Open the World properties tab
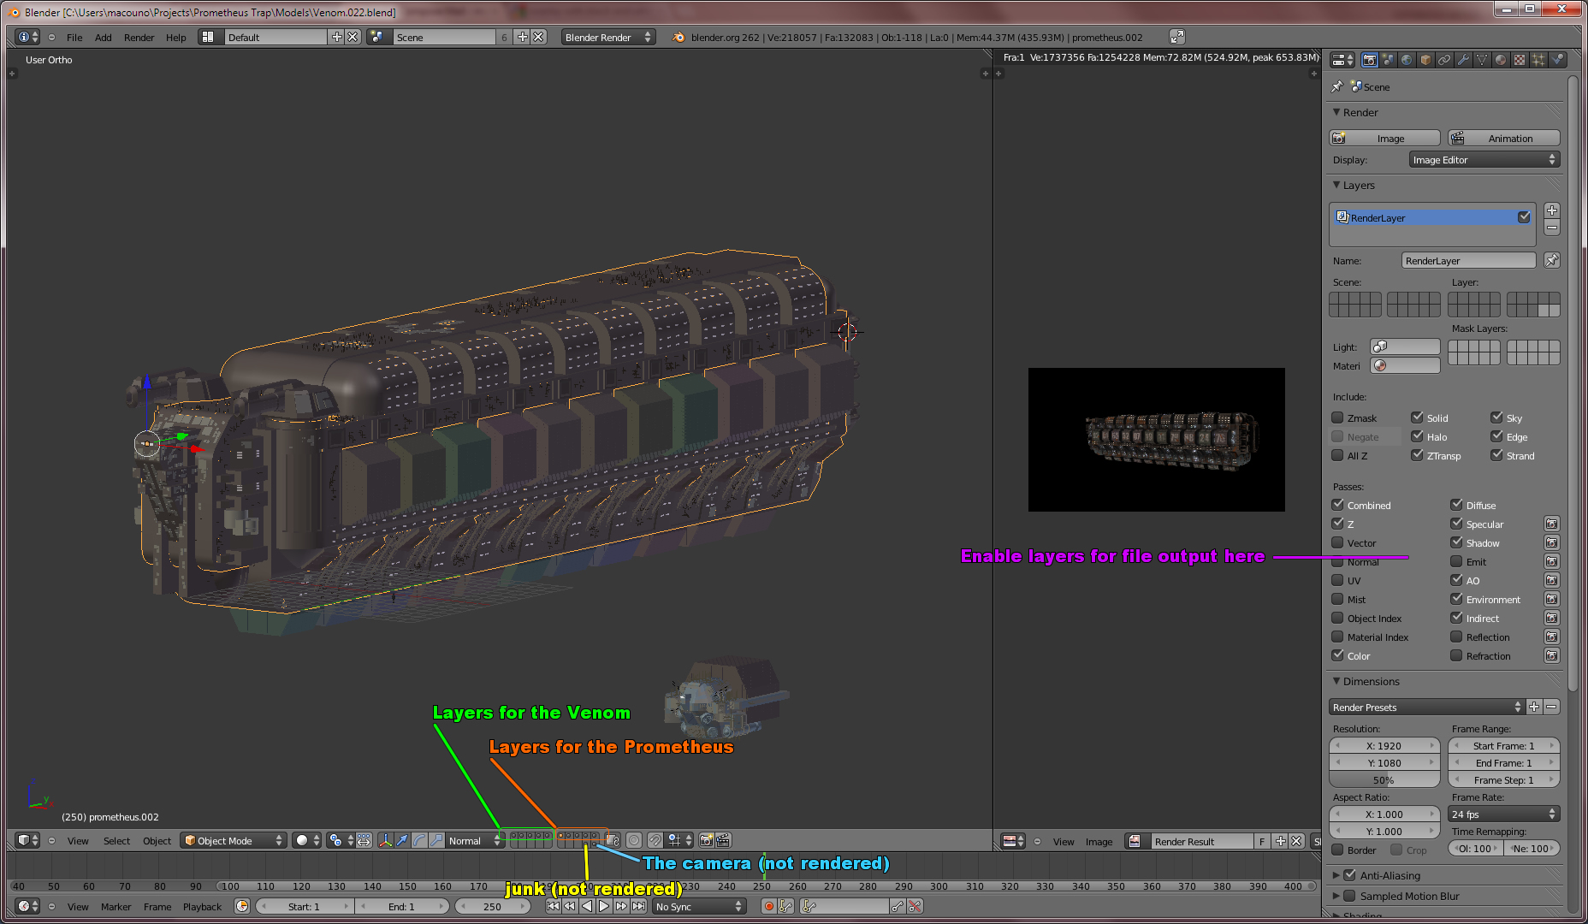 [1407, 60]
